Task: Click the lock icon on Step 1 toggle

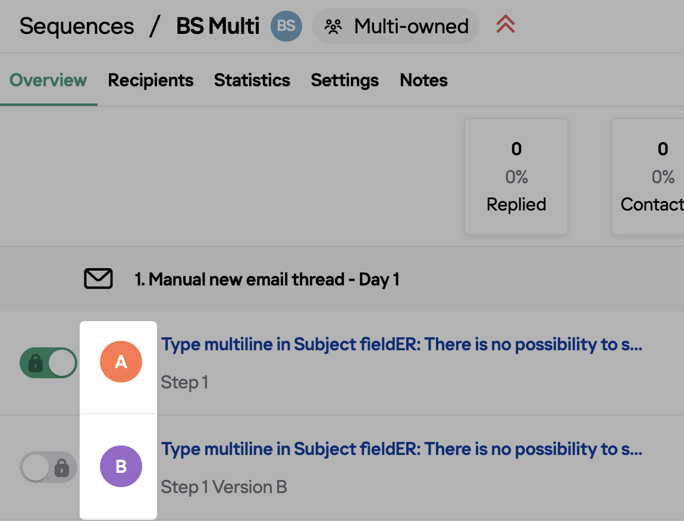Action: coord(35,363)
